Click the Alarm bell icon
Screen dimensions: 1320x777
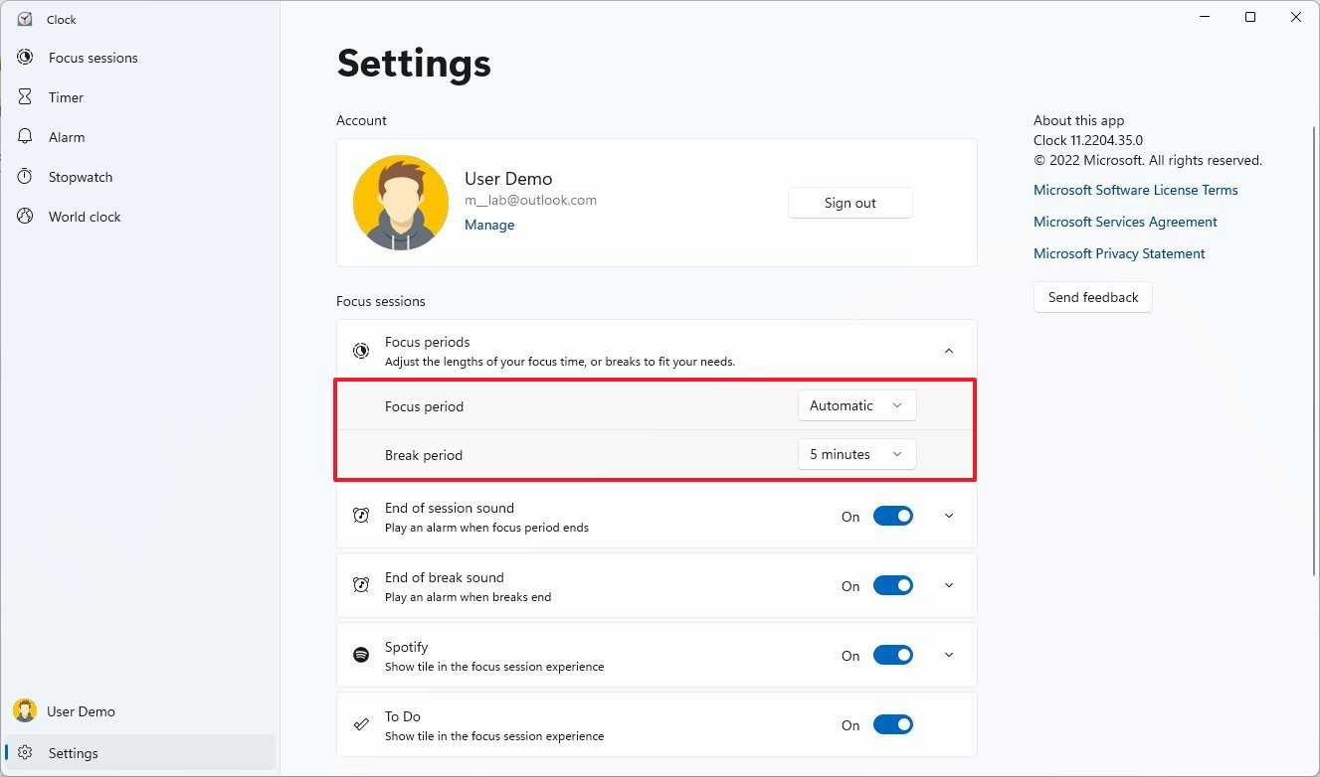click(25, 137)
